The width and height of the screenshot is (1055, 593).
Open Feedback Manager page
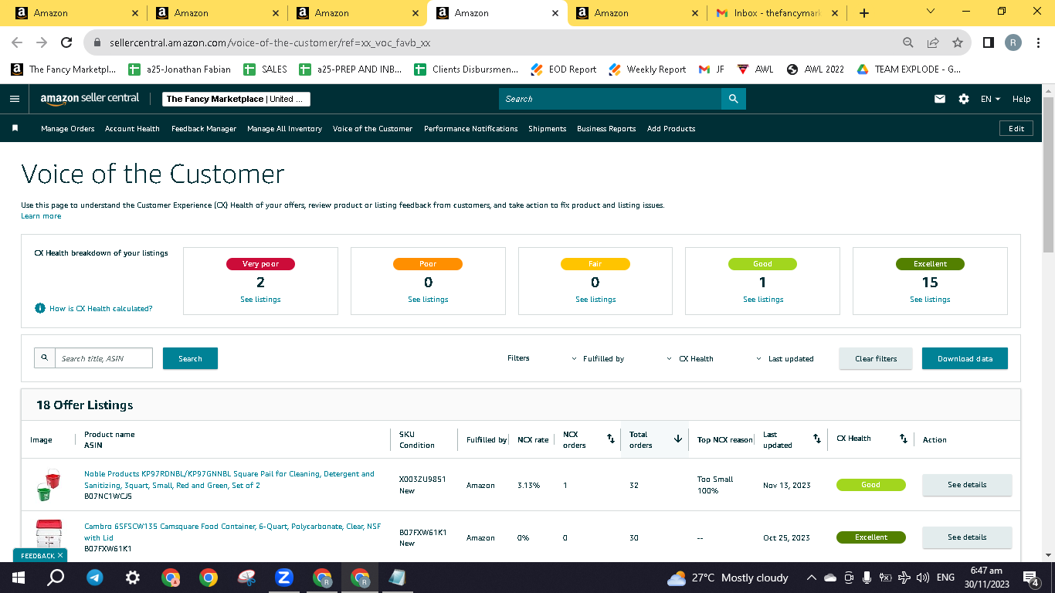(x=204, y=129)
